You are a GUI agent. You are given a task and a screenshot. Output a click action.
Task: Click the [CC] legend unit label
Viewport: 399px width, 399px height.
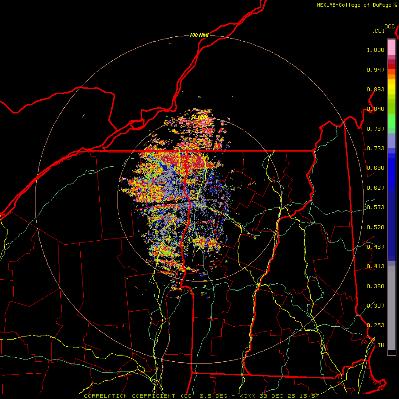tap(378, 31)
